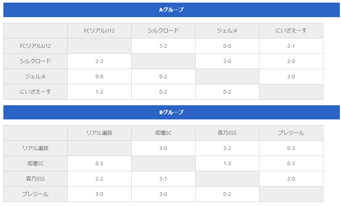Select the シルクロード column header in group A
The image size is (341, 206).
coord(163,31)
